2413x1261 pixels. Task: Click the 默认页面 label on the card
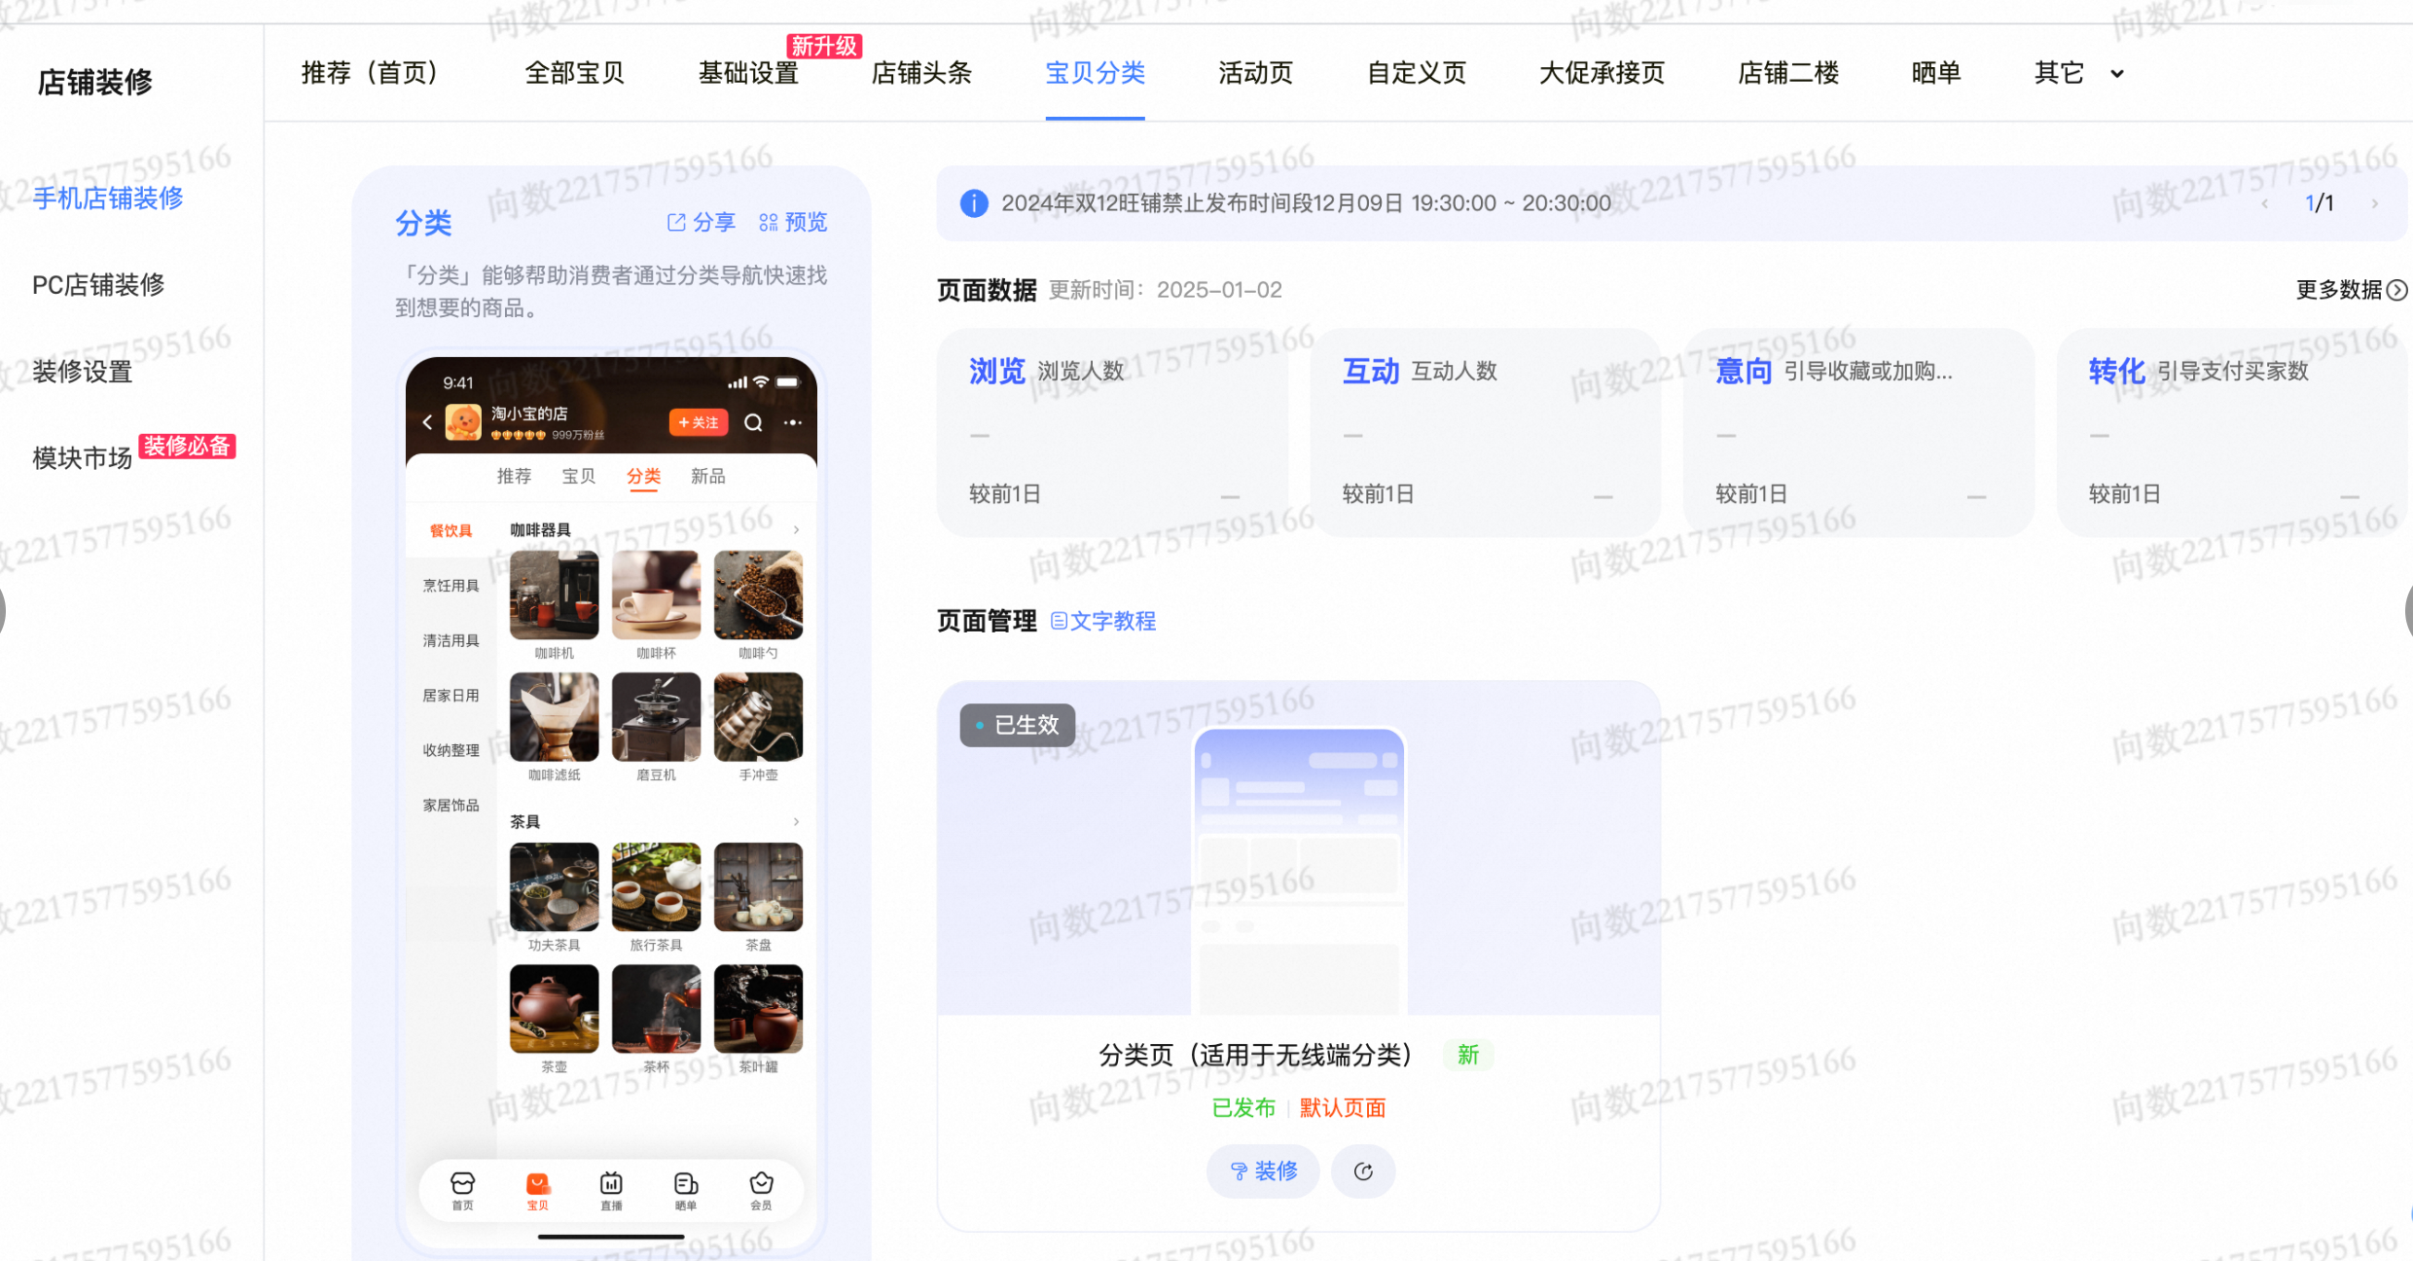(x=1343, y=1108)
